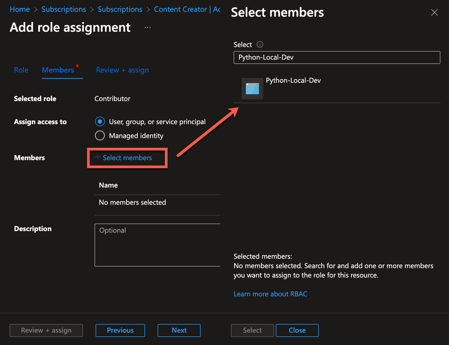Image resolution: width=449 pixels, height=345 pixels.
Task: Pick Python-Local-Dev from search results
Action: click(x=293, y=81)
